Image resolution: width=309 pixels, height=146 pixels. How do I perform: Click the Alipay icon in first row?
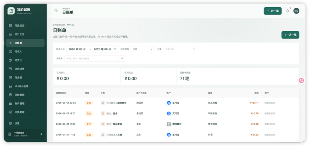169,103
